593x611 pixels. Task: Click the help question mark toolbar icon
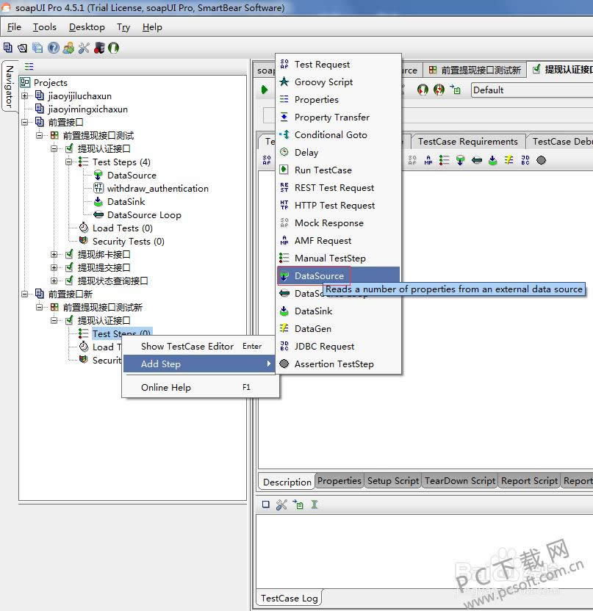click(x=54, y=48)
